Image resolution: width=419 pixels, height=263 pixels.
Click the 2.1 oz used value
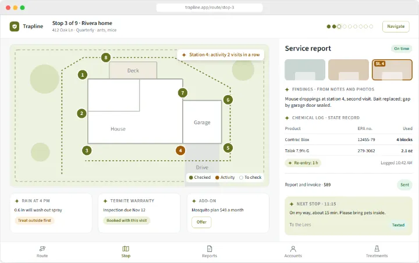click(x=407, y=151)
